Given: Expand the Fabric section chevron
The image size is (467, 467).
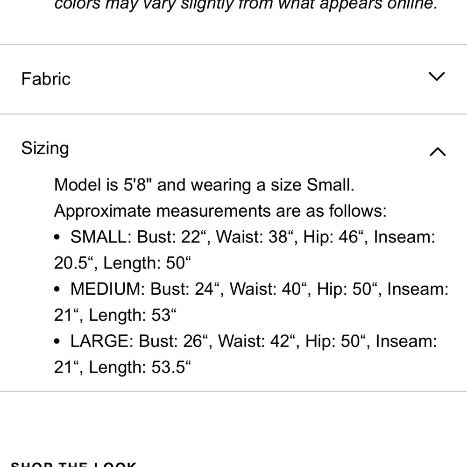Looking at the screenshot, I should pyautogui.click(x=437, y=77).
